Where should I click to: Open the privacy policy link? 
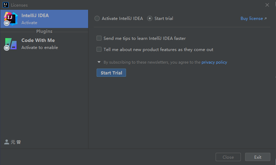214,62
